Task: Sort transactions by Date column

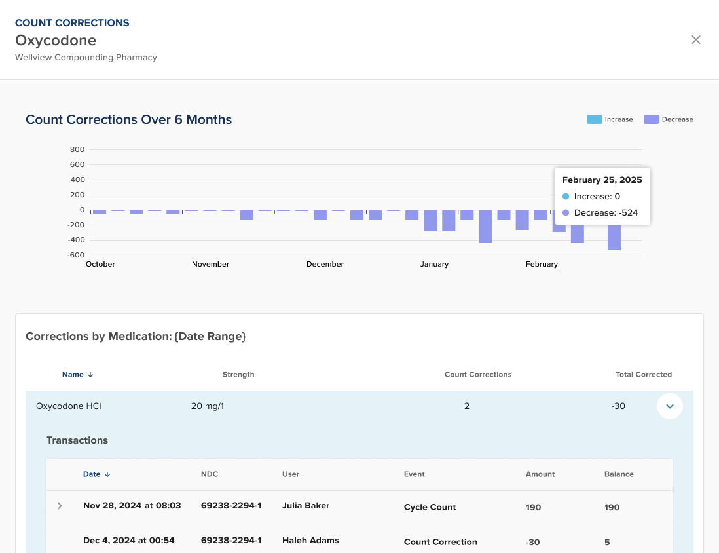Action: point(92,474)
